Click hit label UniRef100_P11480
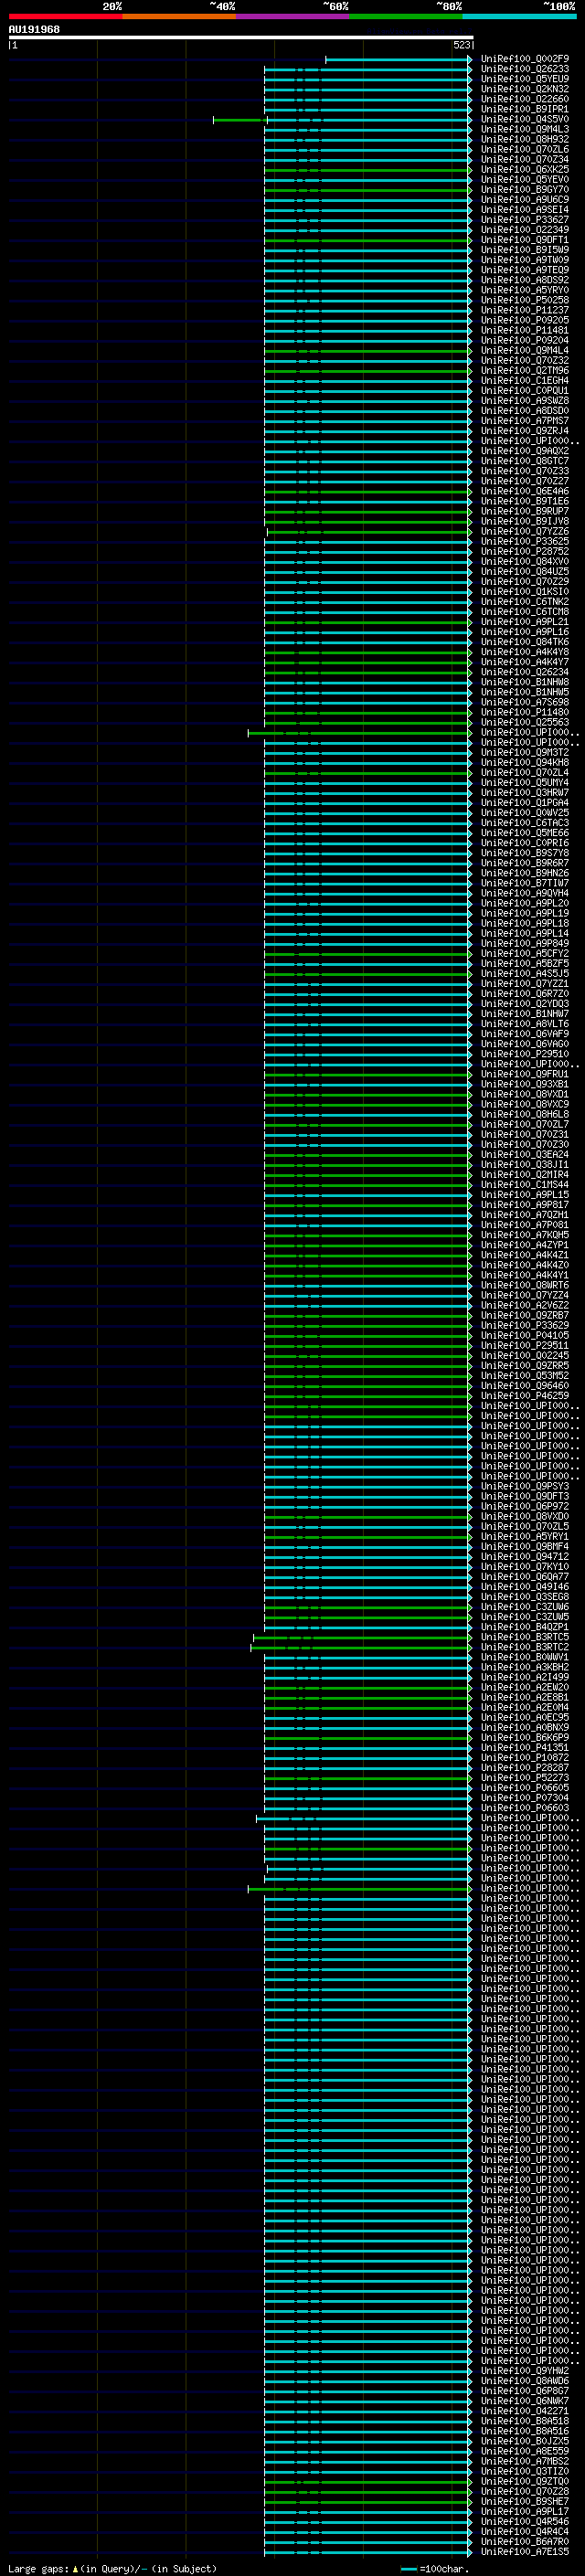 click(x=525, y=713)
